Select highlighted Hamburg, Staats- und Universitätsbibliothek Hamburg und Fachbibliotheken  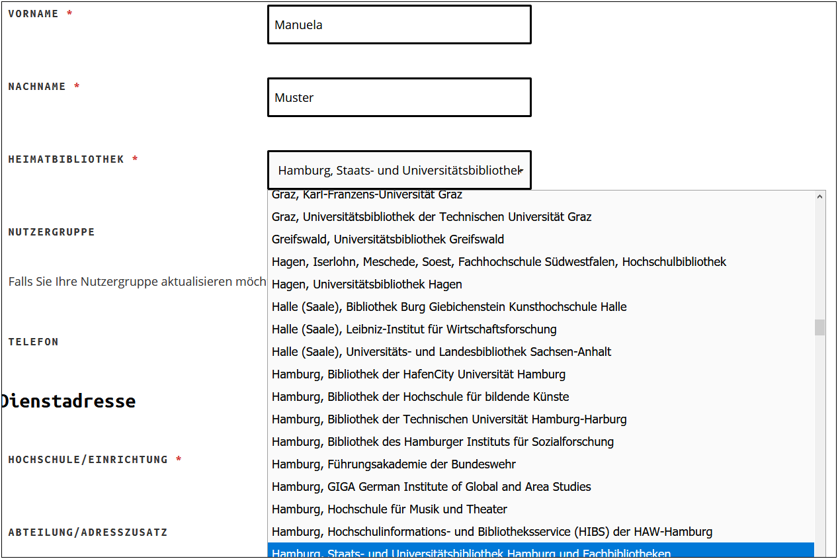coord(541,551)
